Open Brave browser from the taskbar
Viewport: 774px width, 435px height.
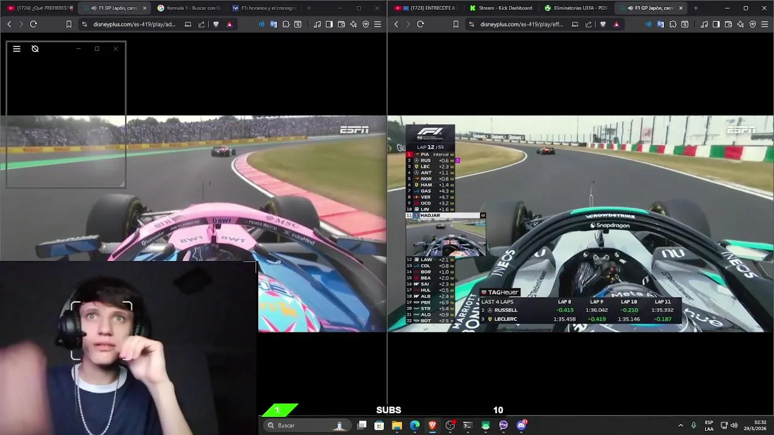(432, 425)
